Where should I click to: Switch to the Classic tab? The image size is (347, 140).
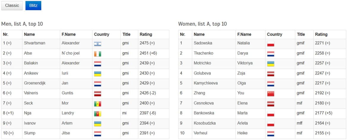point(12,6)
